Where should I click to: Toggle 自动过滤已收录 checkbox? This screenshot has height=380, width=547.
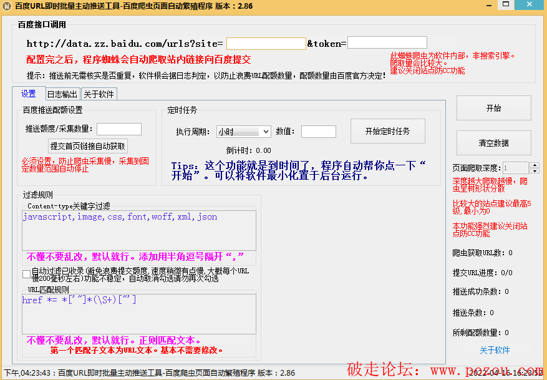tap(27, 275)
